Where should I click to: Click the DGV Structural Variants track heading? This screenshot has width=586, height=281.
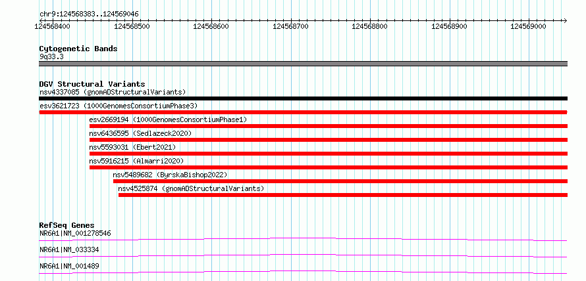coord(92,84)
